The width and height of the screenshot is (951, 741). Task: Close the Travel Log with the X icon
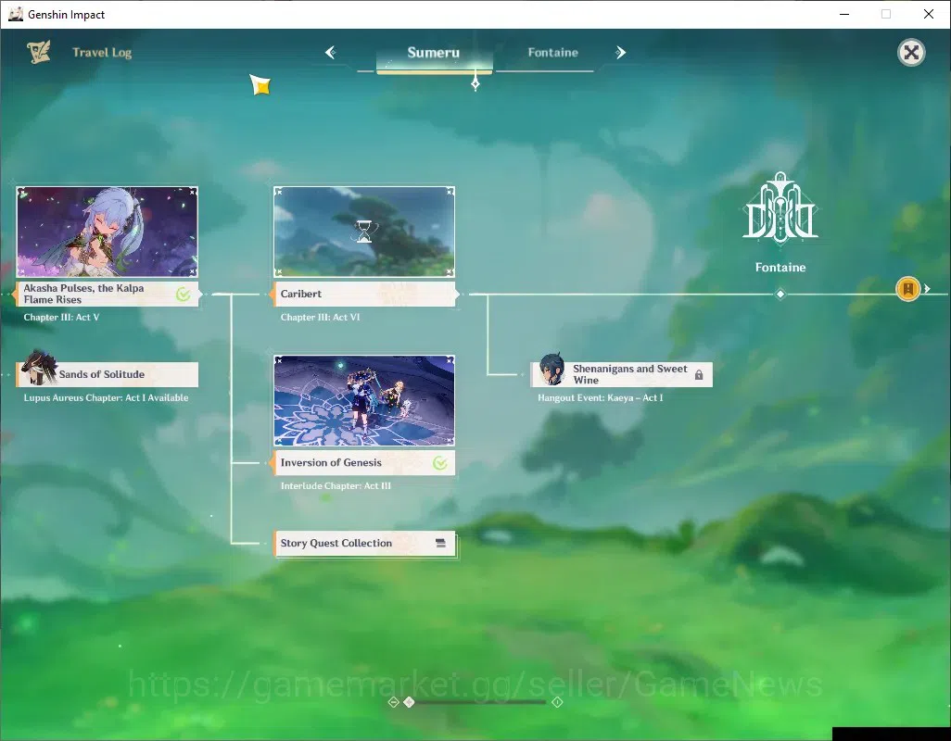911,53
